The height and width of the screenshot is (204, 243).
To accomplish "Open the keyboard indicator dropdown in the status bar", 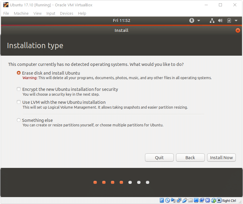I will click(218, 200).
